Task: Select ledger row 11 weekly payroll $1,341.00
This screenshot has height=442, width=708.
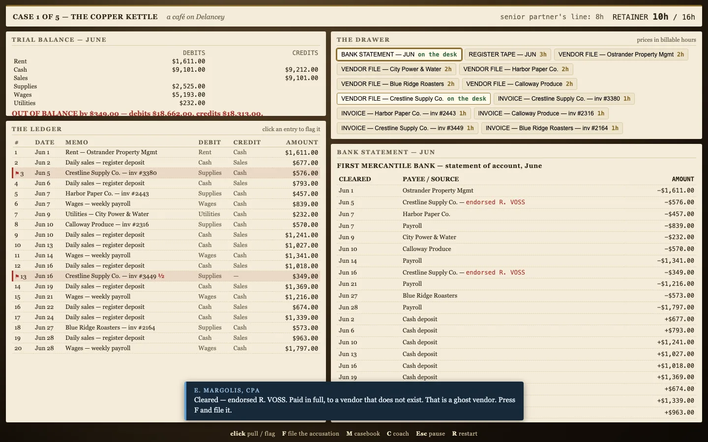Action: [x=166, y=255]
